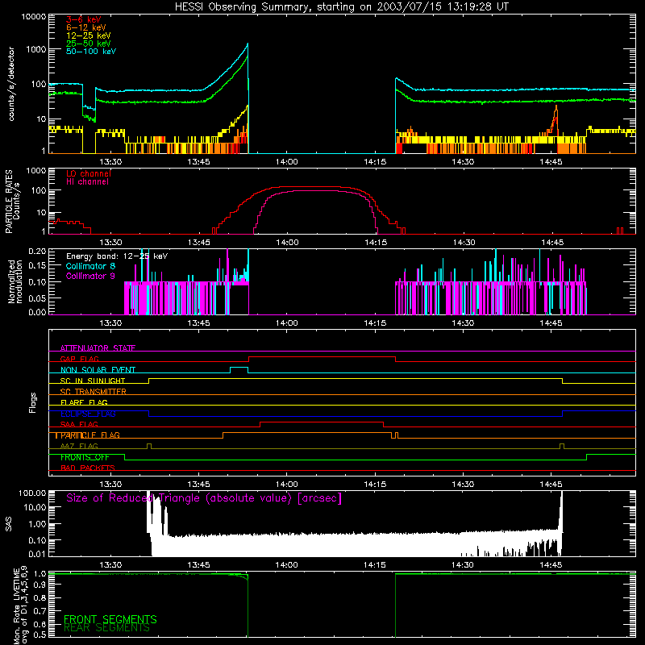Click the FRONTS OFF flag label

85,457
